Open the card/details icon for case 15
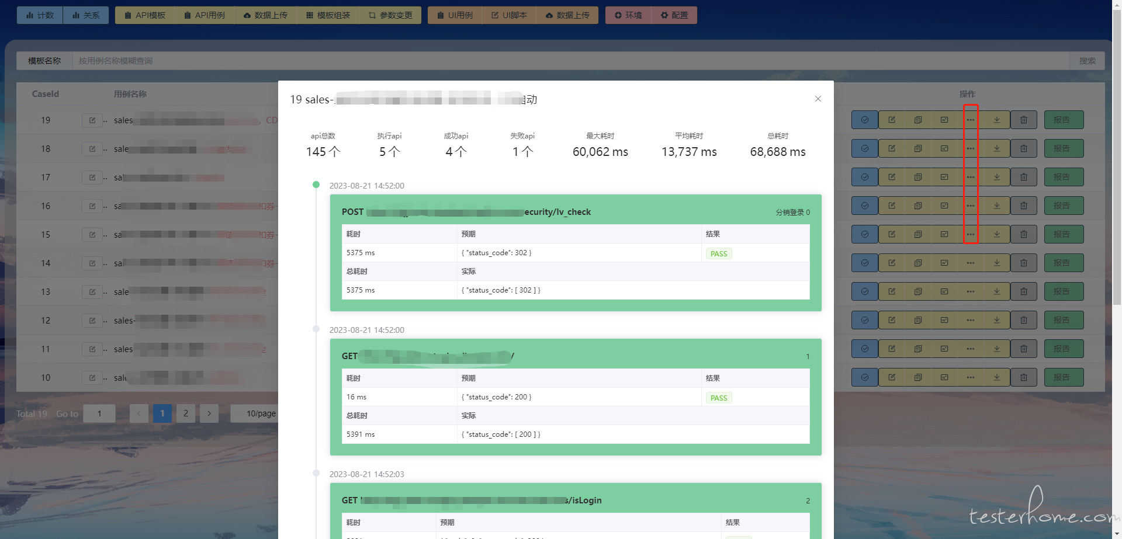Screen dimensions: 1122x539 [944, 234]
